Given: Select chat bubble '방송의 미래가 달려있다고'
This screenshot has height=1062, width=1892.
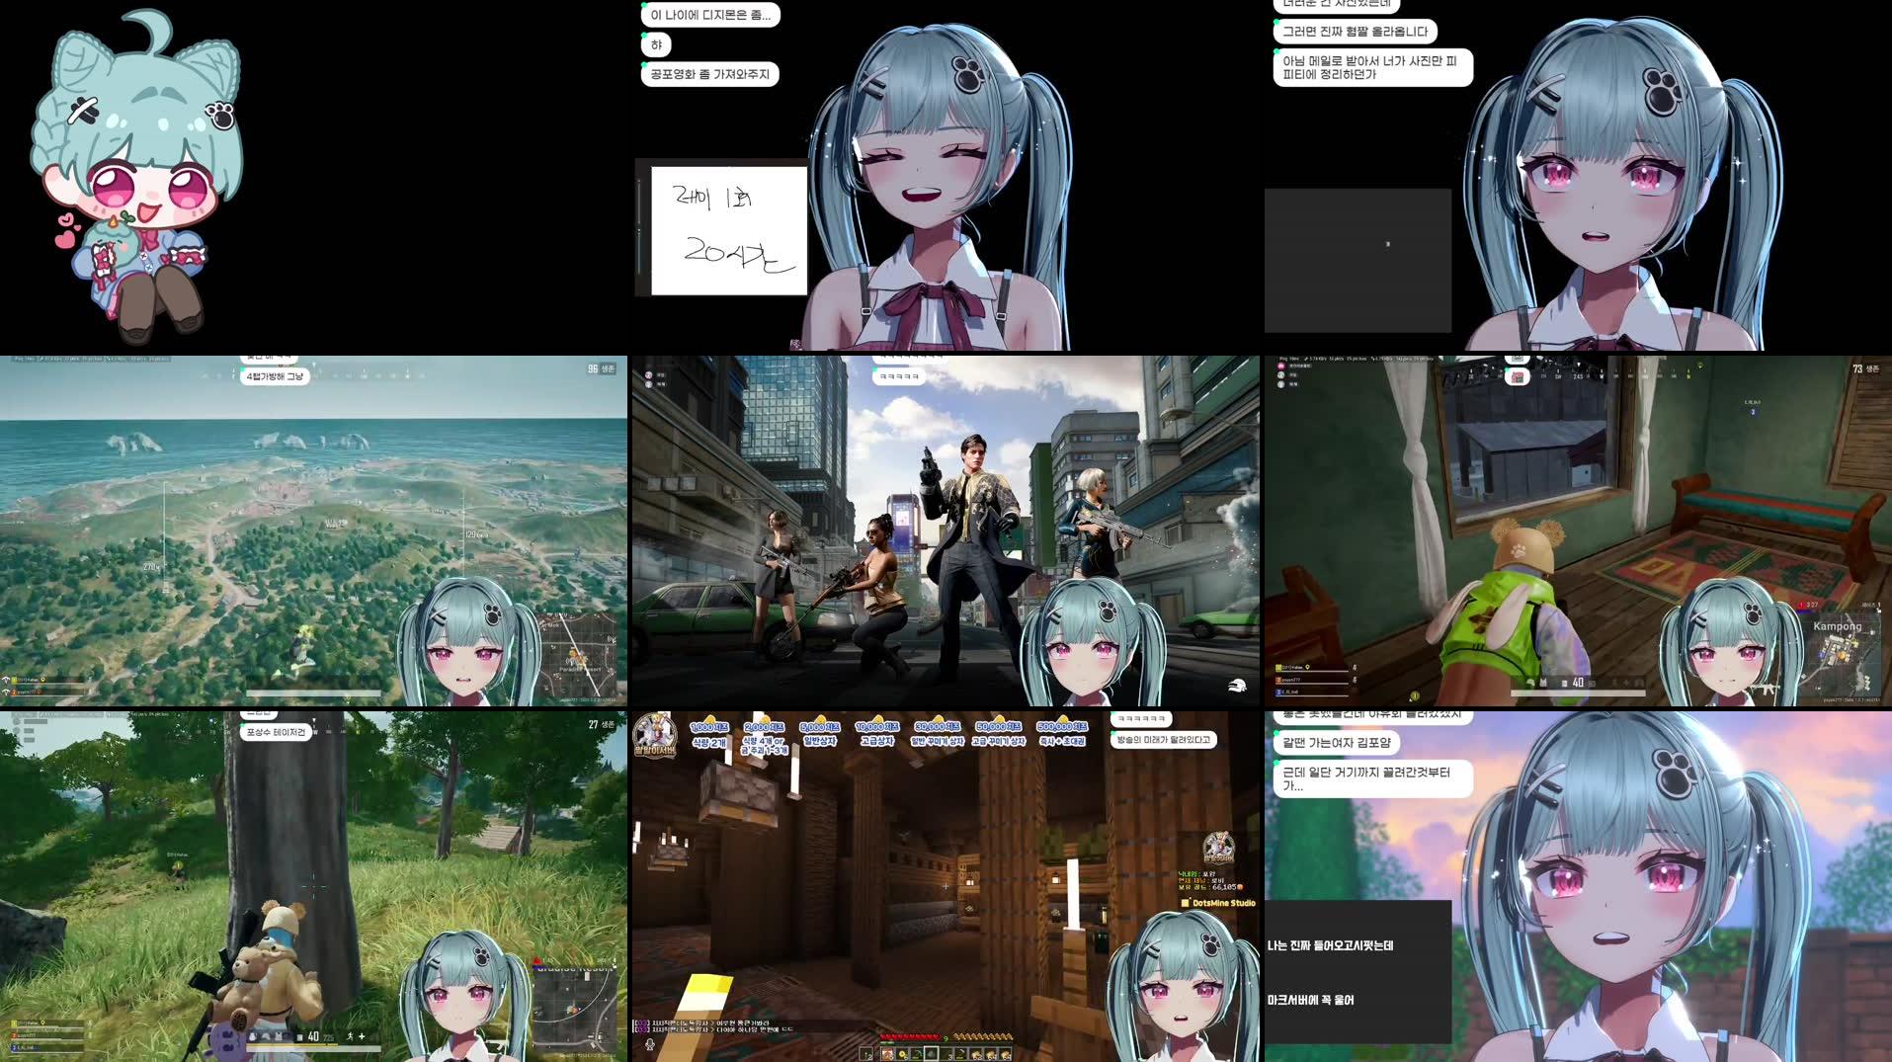Looking at the screenshot, I should pos(1163,740).
